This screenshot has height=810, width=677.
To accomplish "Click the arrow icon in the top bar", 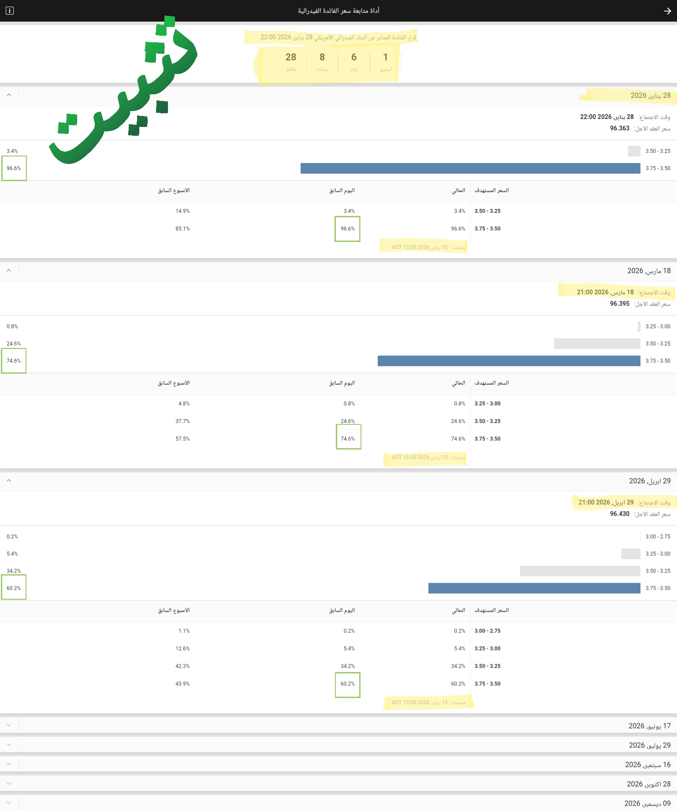I will coord(667,11).
